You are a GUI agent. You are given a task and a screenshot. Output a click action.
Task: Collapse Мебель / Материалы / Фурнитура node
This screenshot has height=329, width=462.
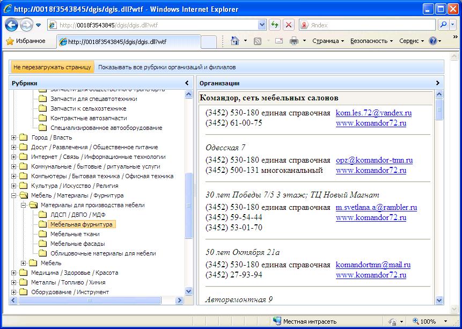13,195
